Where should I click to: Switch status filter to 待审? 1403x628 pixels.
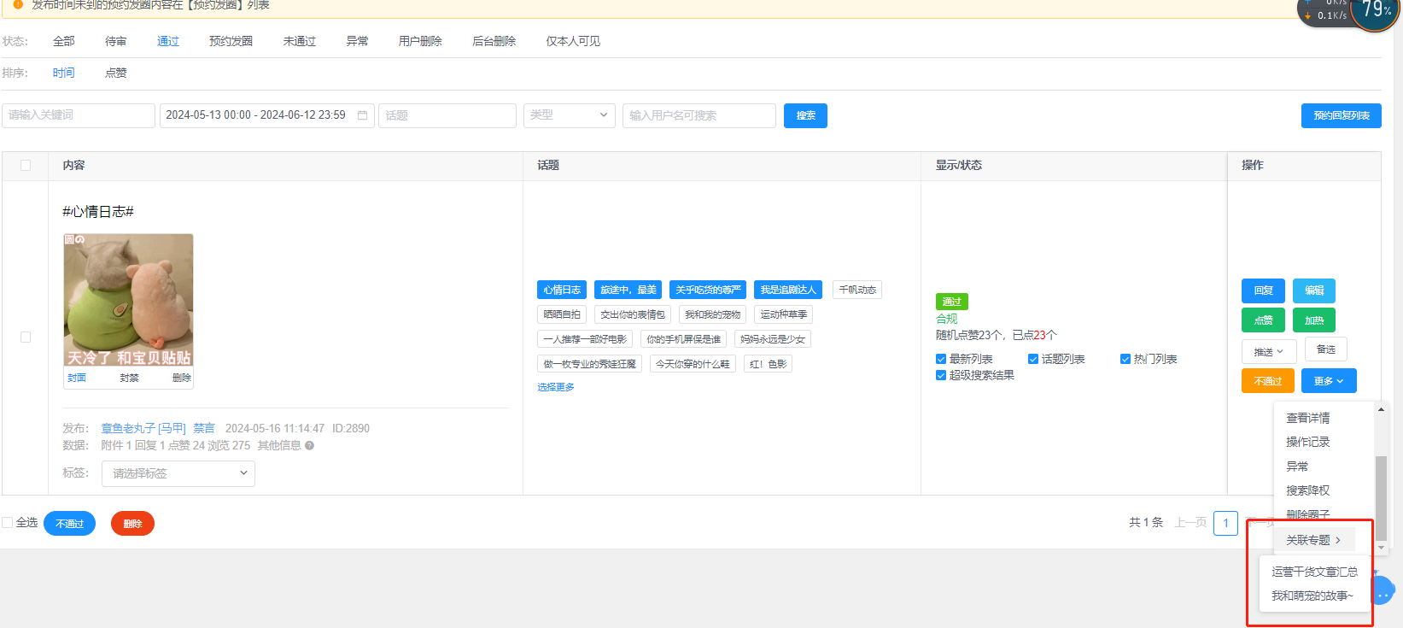click(x=116, y=41)
